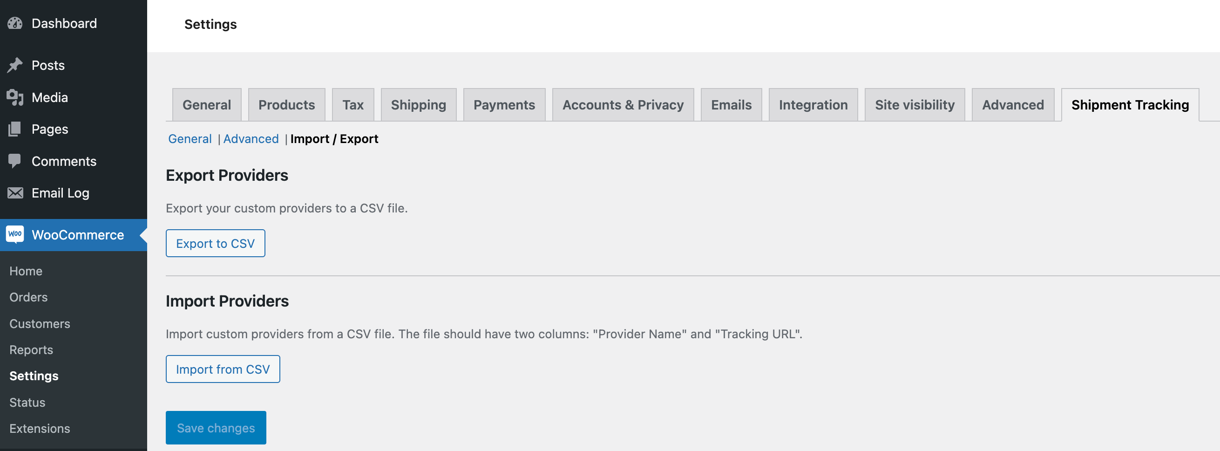Click the Export to CSV button
Image resolution: width=1220 pixels, height=451 pixels.
(215, 243)
